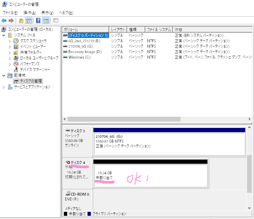254x219 pixels.
Task: Toggle the Show/Hide Action Pane icon
Action: tap(46, 21)
